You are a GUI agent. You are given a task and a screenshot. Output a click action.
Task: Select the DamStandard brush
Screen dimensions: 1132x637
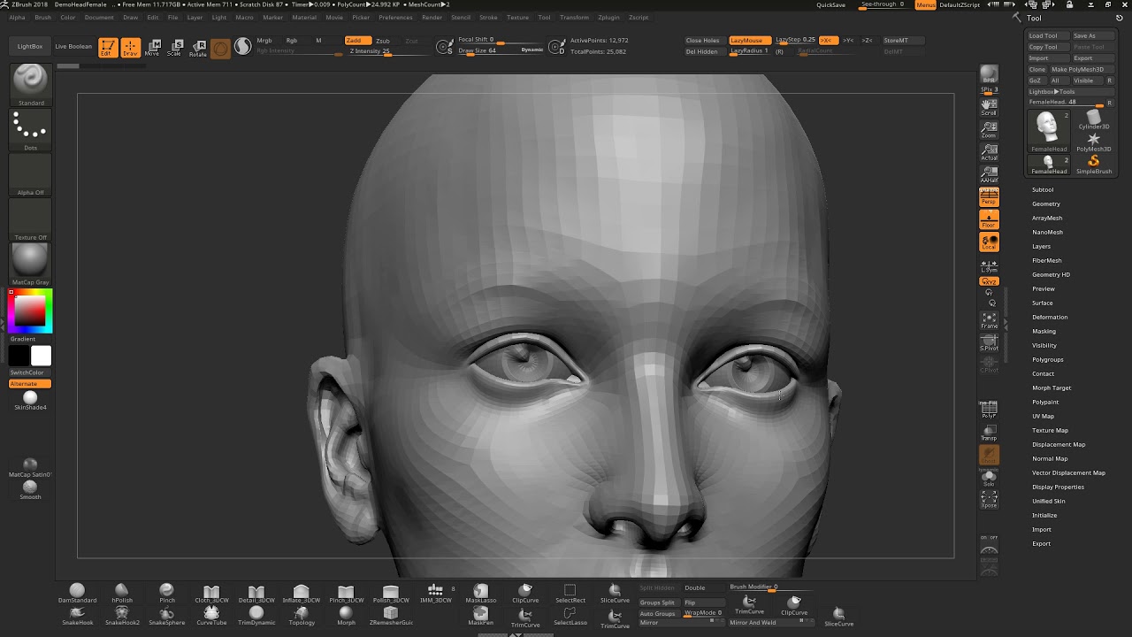coord(77,591)
